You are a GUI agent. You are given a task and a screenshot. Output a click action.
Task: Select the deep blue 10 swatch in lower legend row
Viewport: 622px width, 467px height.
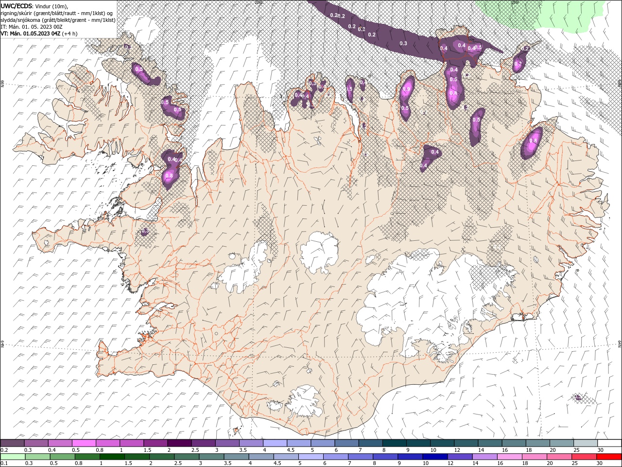pos(435,457)
